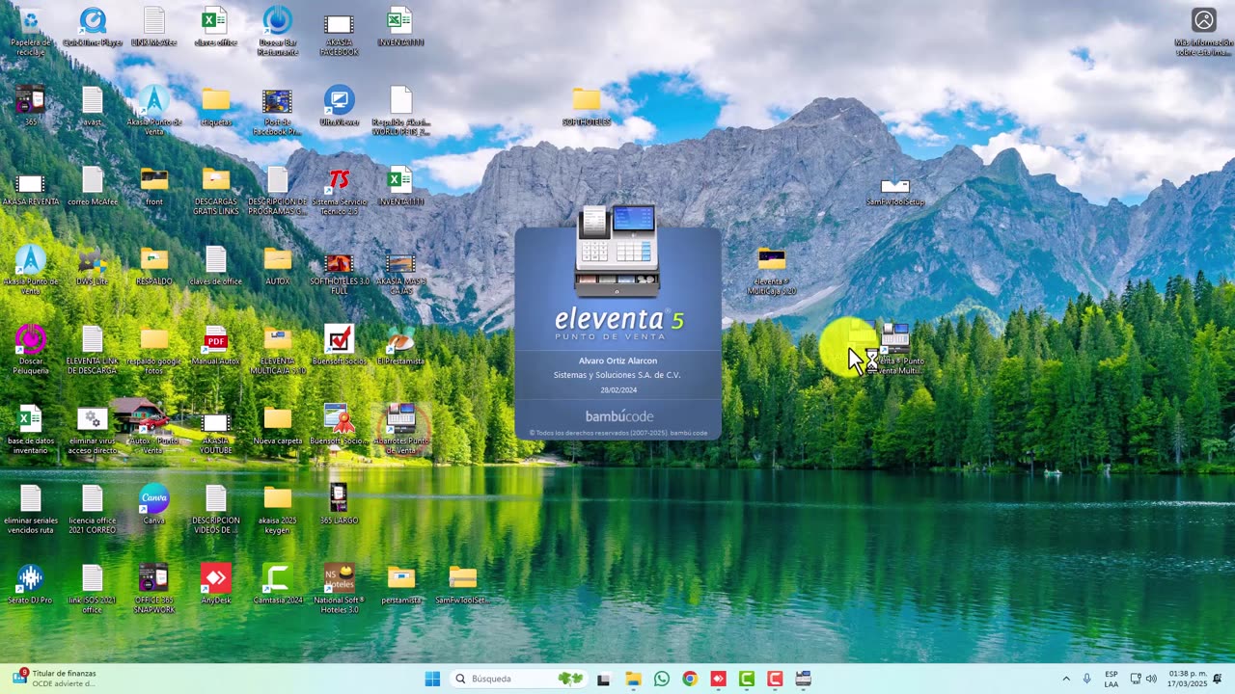The width and height of the screenshot is (1235, 694).
Task: Select the etiquetas folder
Action: tap(216, 107)
